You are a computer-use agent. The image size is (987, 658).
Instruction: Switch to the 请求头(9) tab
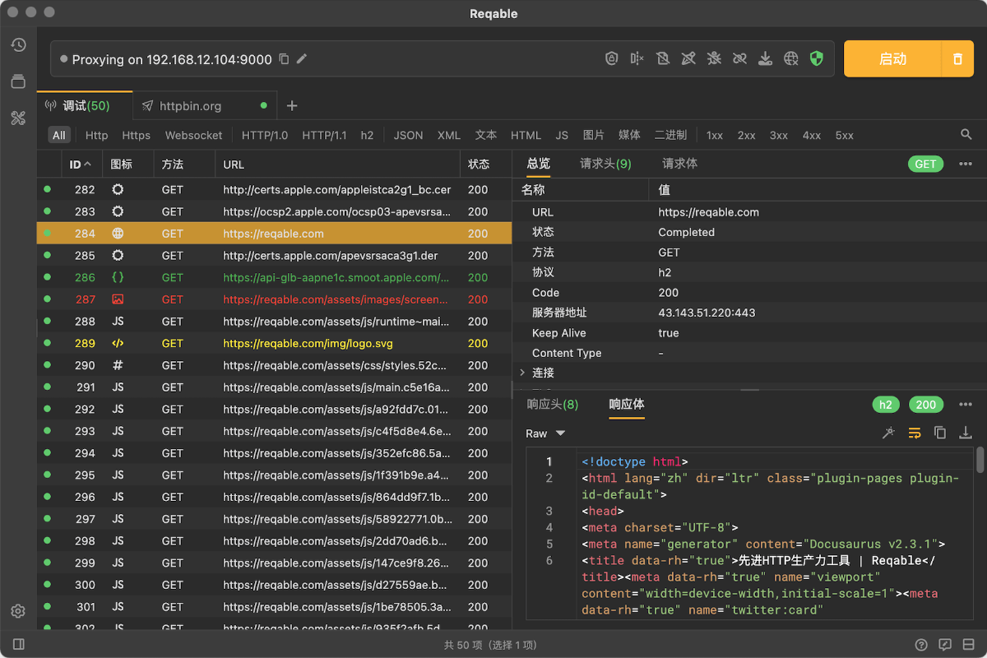click(x=605, y=164)
